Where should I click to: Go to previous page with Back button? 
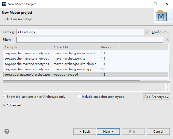point(85,131)
